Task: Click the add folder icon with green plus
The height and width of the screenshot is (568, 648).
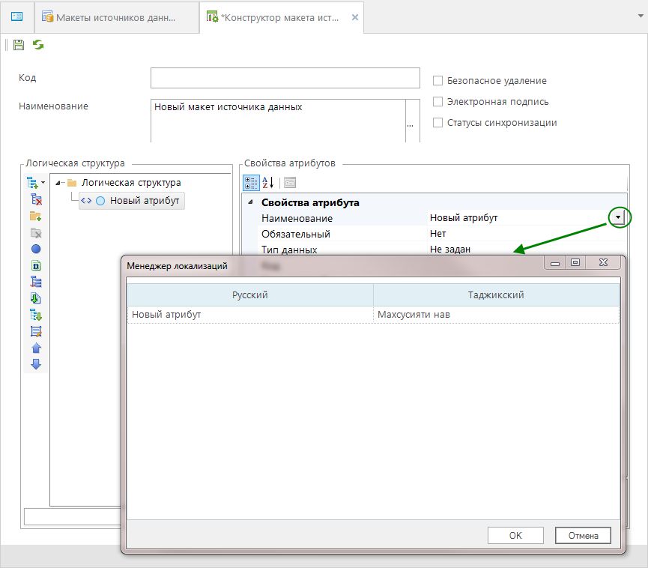Action: [35, 216]
